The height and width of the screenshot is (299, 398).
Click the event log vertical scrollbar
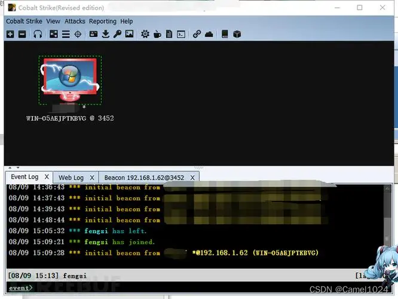pos(387,226)
